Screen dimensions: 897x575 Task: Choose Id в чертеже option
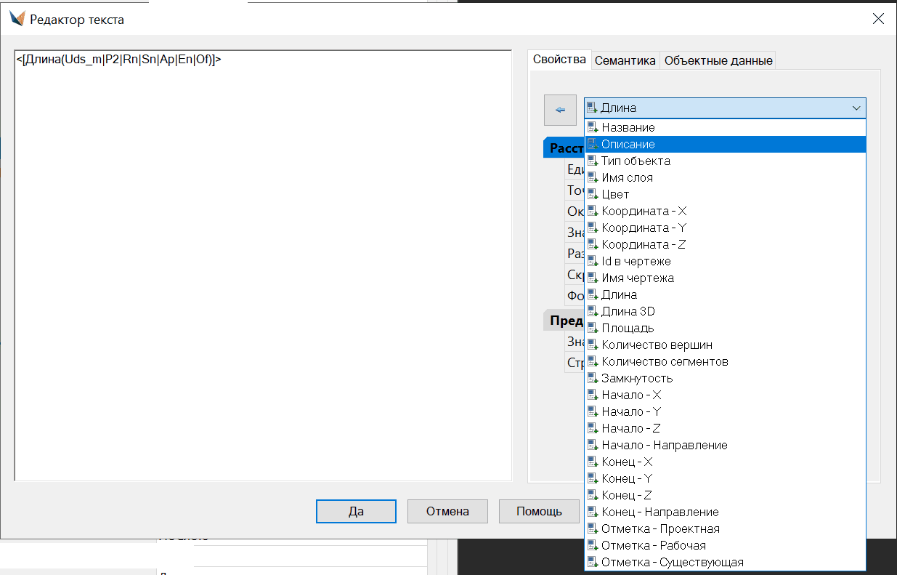coord(726,261)
